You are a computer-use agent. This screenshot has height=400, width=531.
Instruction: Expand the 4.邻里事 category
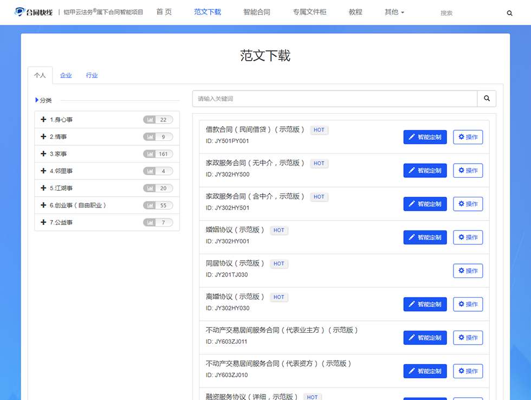43,171
